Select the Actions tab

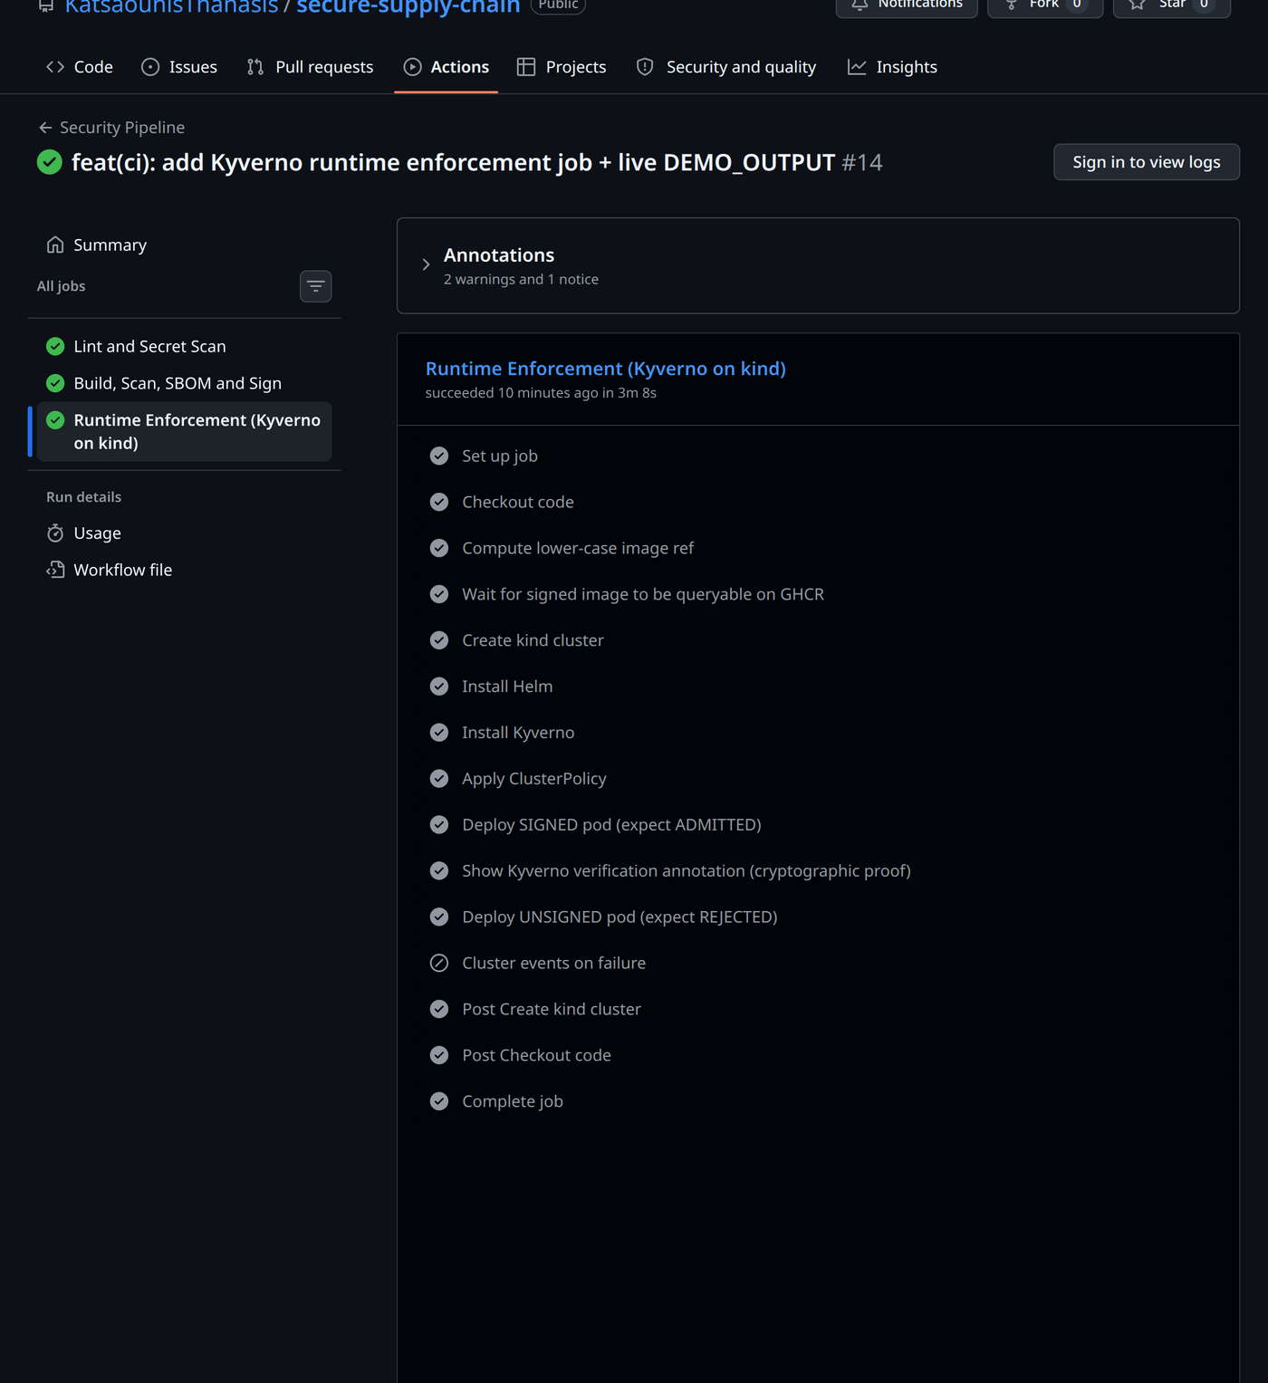pos(446,67)
